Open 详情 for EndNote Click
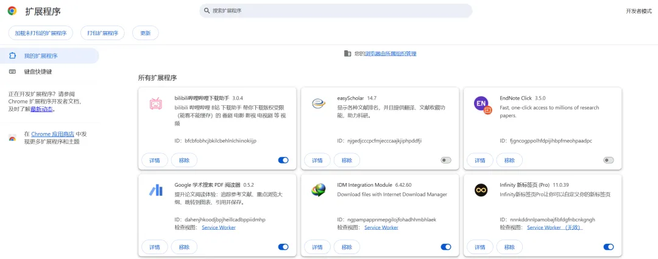Viewport: 658px width, 259px height. (480, 160)
